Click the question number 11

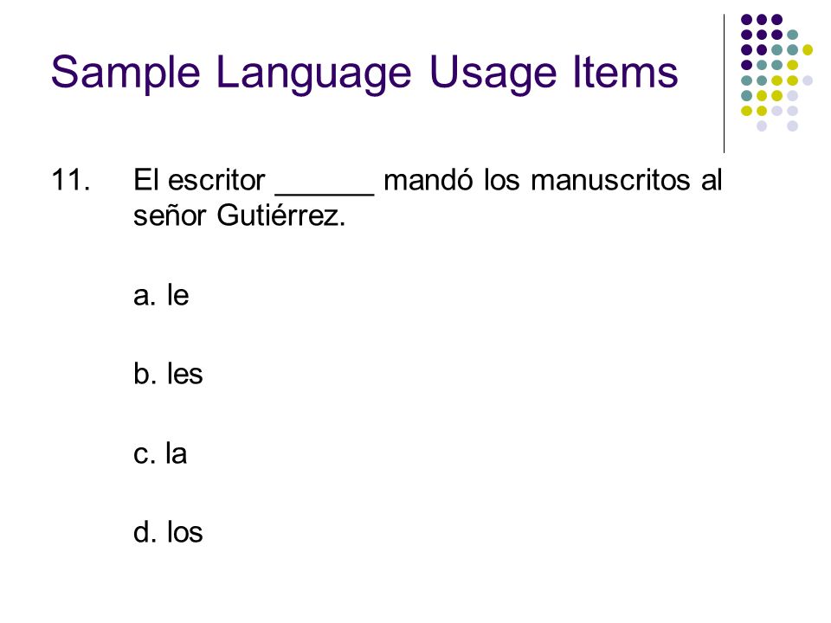tap(70, 180)
